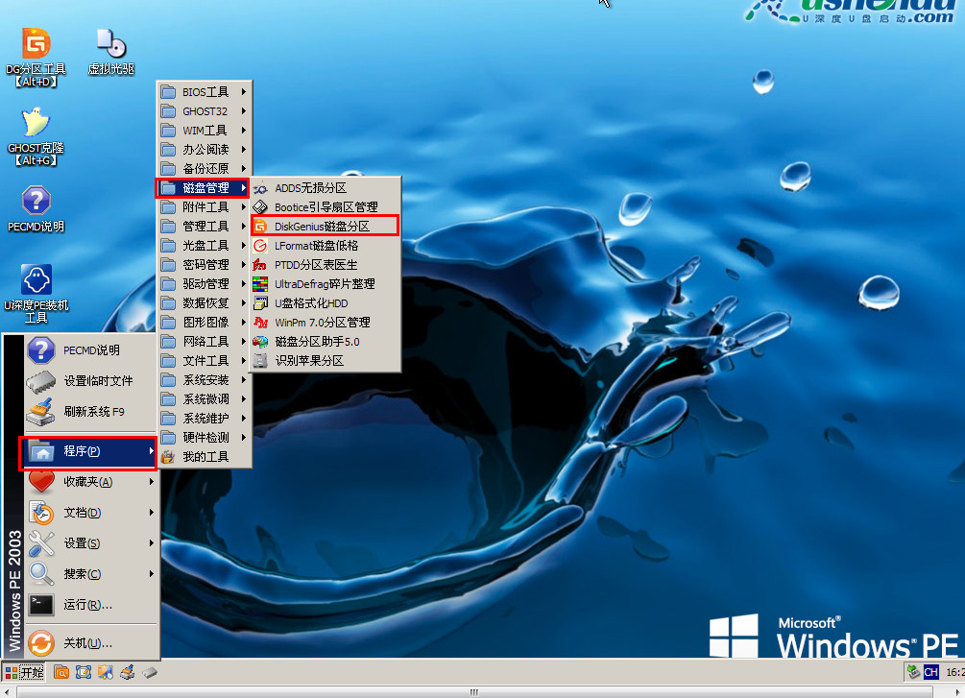Choose 关机(U)... from the start menu
Screen dimensions: 965x698
(x=88, y=643)
